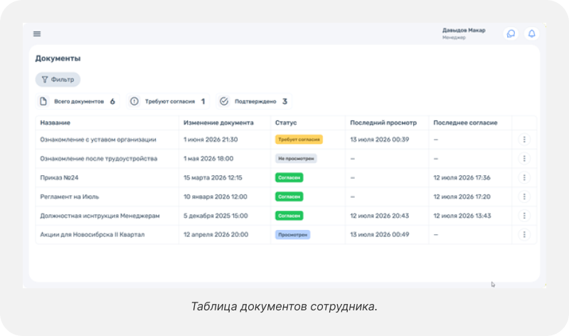
Task: Click the Не просмотрен status badge
Action: click(x=296, y=159)
